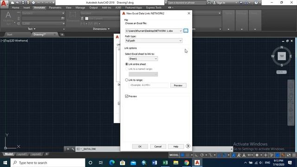Expand the Dimensions panel in the ribbon
Screen dimensions: 297x167
[x=101, y=29]
